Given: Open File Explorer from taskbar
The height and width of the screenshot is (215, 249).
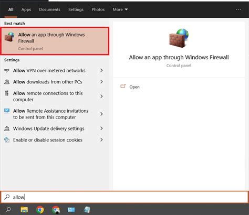Looking at the screenshot, I should (24, 210).
